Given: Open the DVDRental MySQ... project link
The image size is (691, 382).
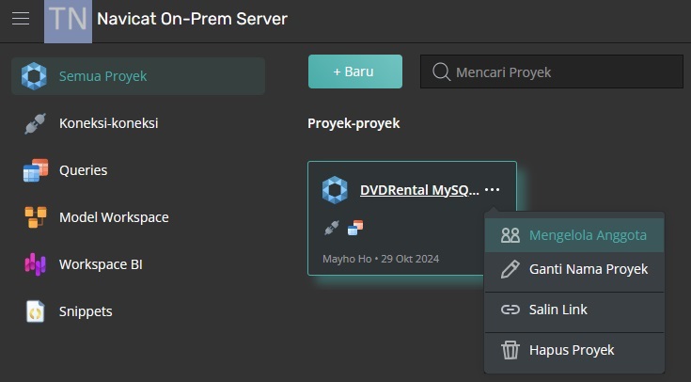Looking at the screenshot, I should (419, 190).
